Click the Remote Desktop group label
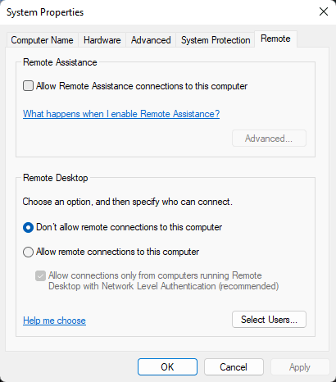 pos(56,178)
